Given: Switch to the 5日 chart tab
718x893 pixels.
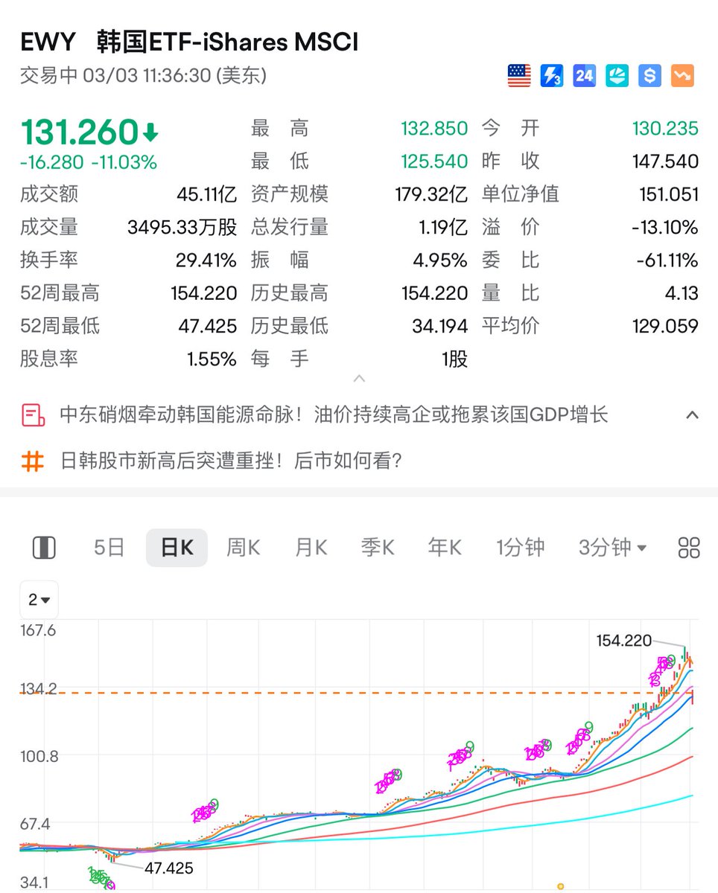Looking at the screenshot, I should click(x=109, y=548).
